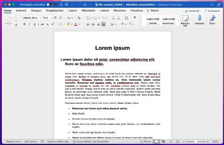Decrease paragraph indent

tap(113, 18)
